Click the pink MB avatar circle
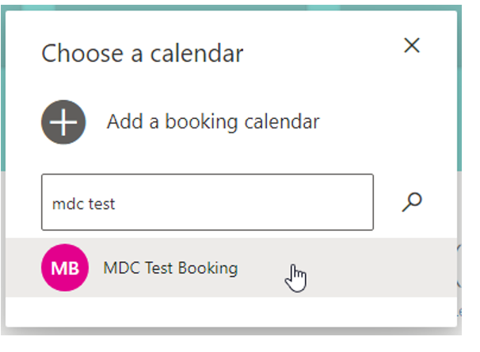Viewport: 480px width, 352px height. [x=65, y=267]
